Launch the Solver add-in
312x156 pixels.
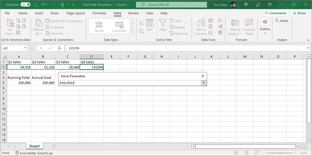(x=282, y=21)
